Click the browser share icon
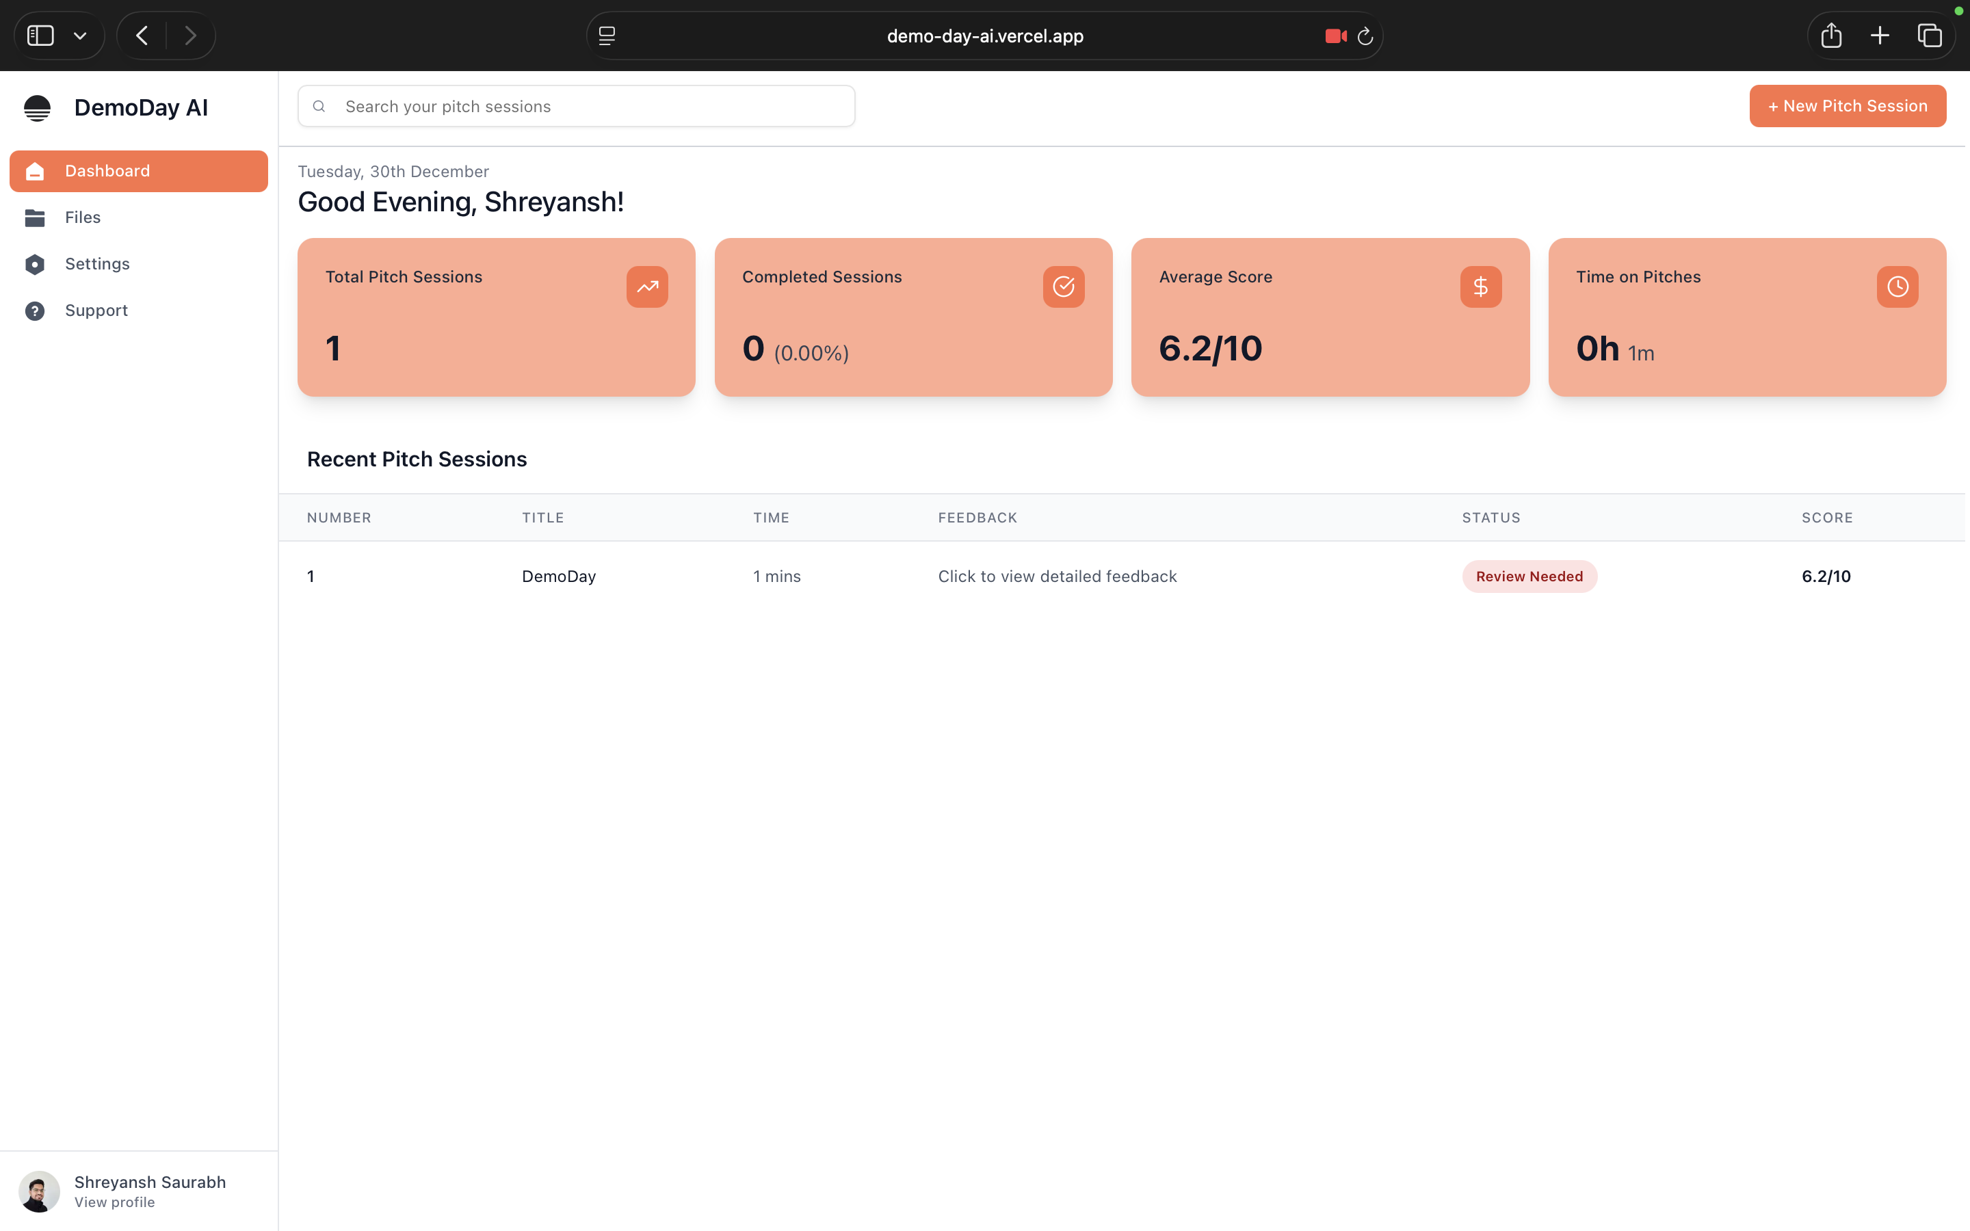The height and width of the screenshot is (1231, 1970). [x=1830, y=36]
